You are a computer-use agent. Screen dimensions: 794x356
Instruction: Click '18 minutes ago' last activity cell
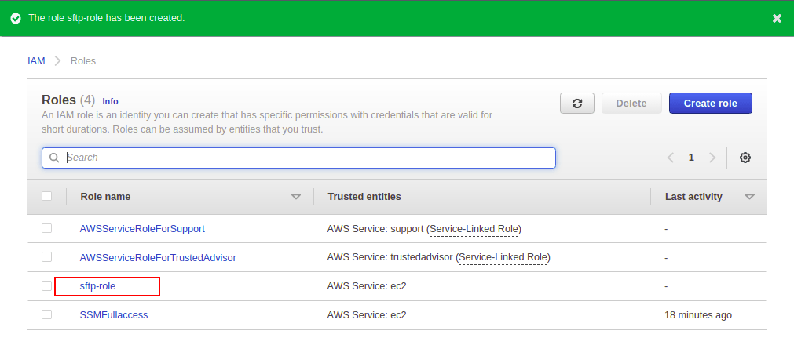click(698, 315)
